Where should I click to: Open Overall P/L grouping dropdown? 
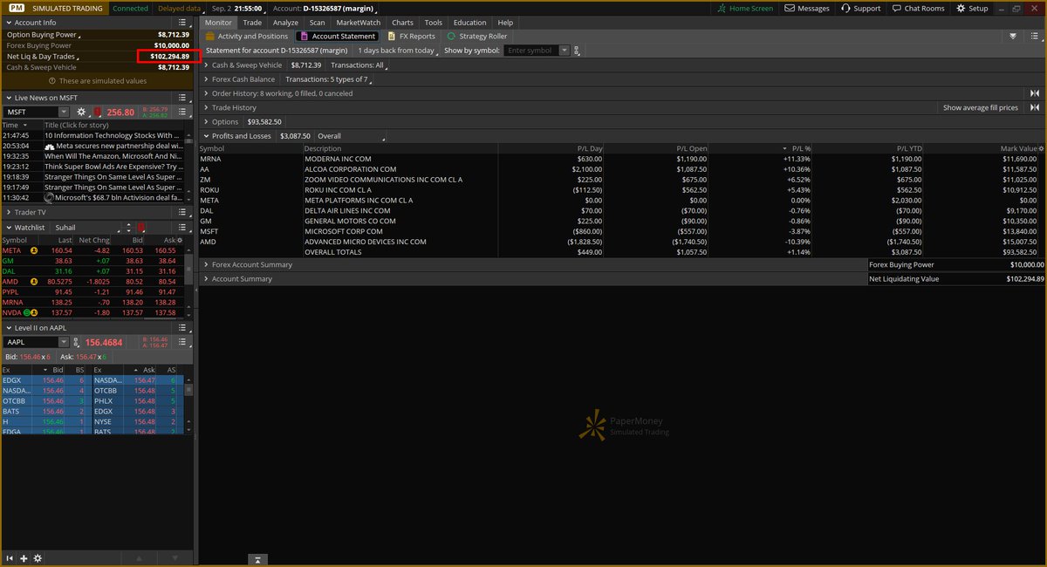coord(350,136)
